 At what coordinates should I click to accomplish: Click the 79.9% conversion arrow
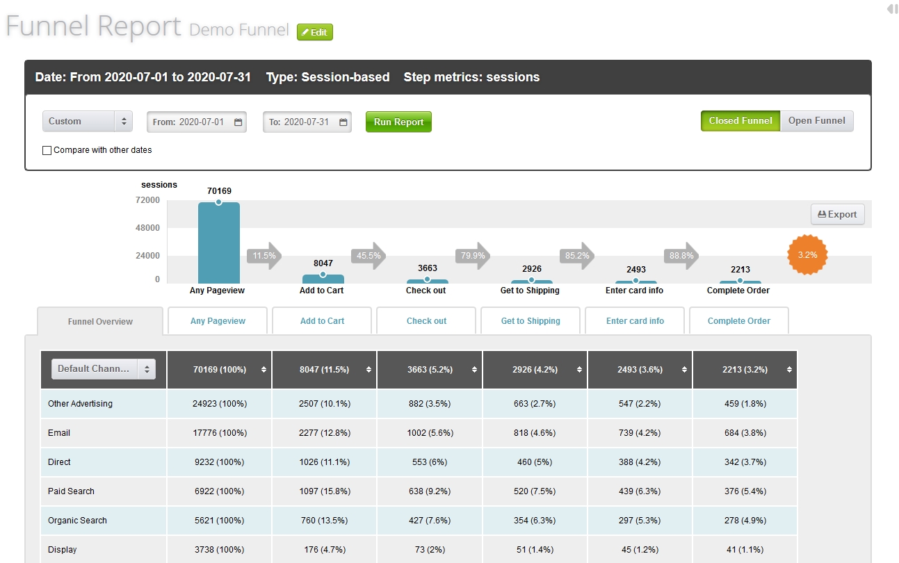(473, 256)
